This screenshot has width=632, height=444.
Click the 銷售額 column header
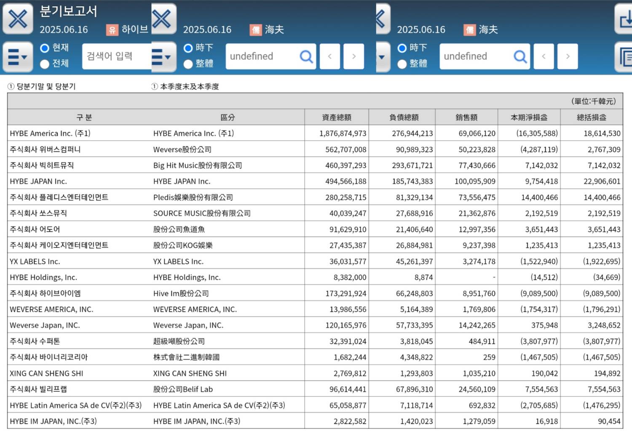(x=466, y=117)
